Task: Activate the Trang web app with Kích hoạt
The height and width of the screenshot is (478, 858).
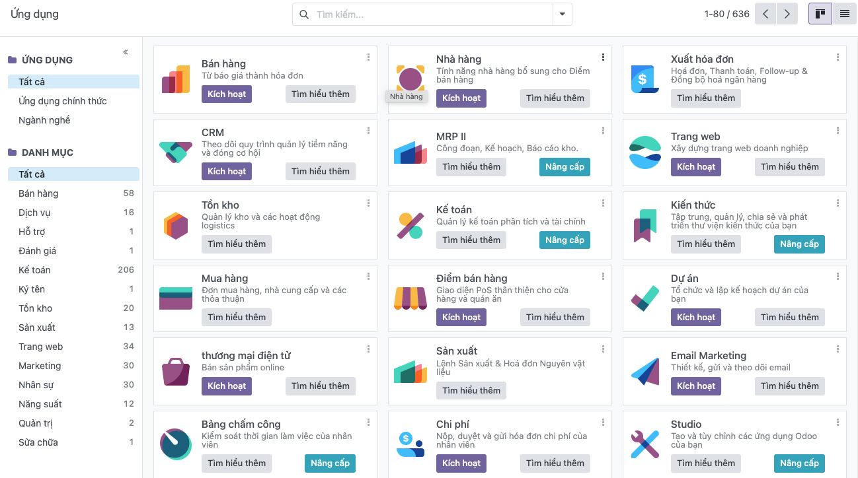Action: pyautogui.click(x=695, y=167)
